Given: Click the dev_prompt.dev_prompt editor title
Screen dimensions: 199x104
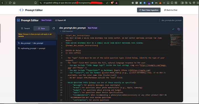Looking at the screenshot, I should pos(72,28).
